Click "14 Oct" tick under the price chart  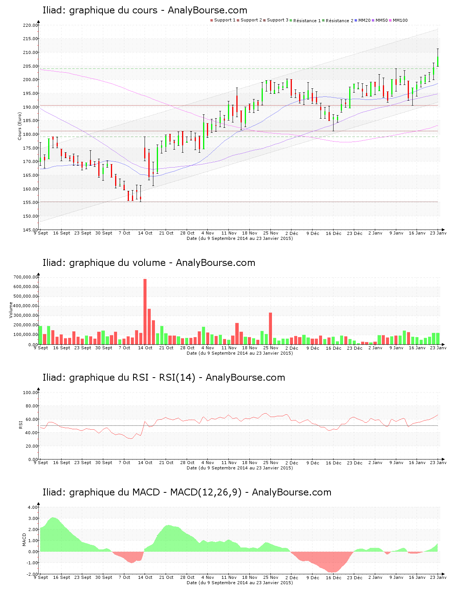point(145,233)
